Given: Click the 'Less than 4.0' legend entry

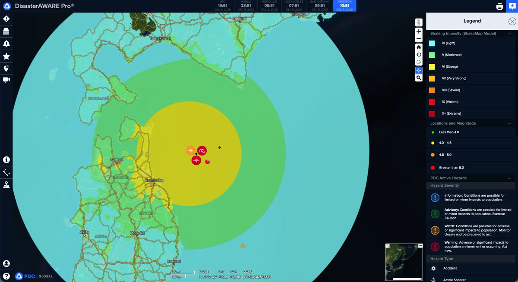Looking at the screenshot, I should point(449,132).
